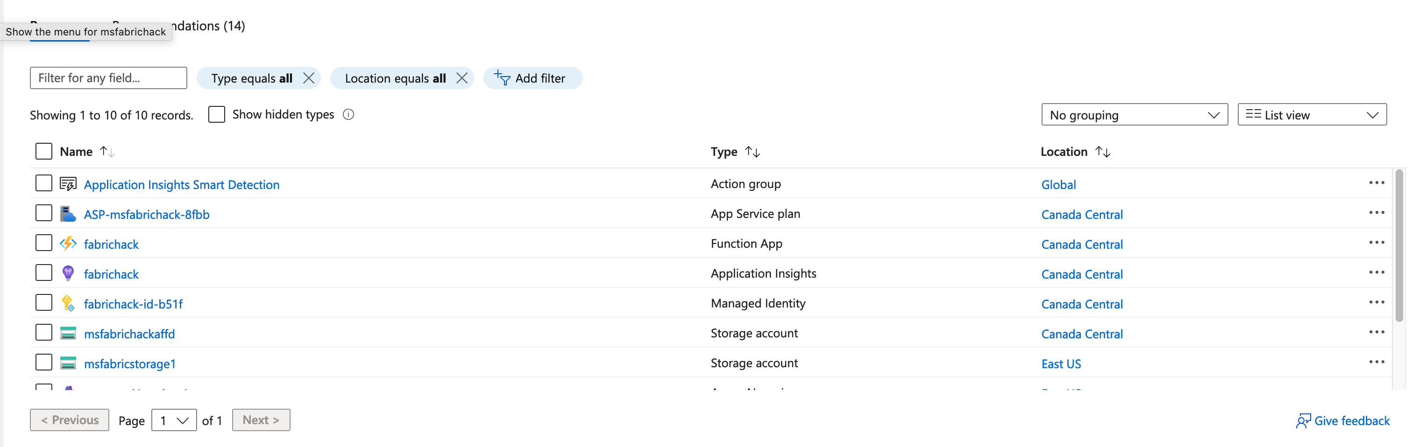
Task: Select the msfabricstorage1 row checkbox
Action: point(43,363)
